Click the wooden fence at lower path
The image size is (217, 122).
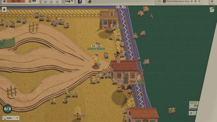tap(12, 92)
